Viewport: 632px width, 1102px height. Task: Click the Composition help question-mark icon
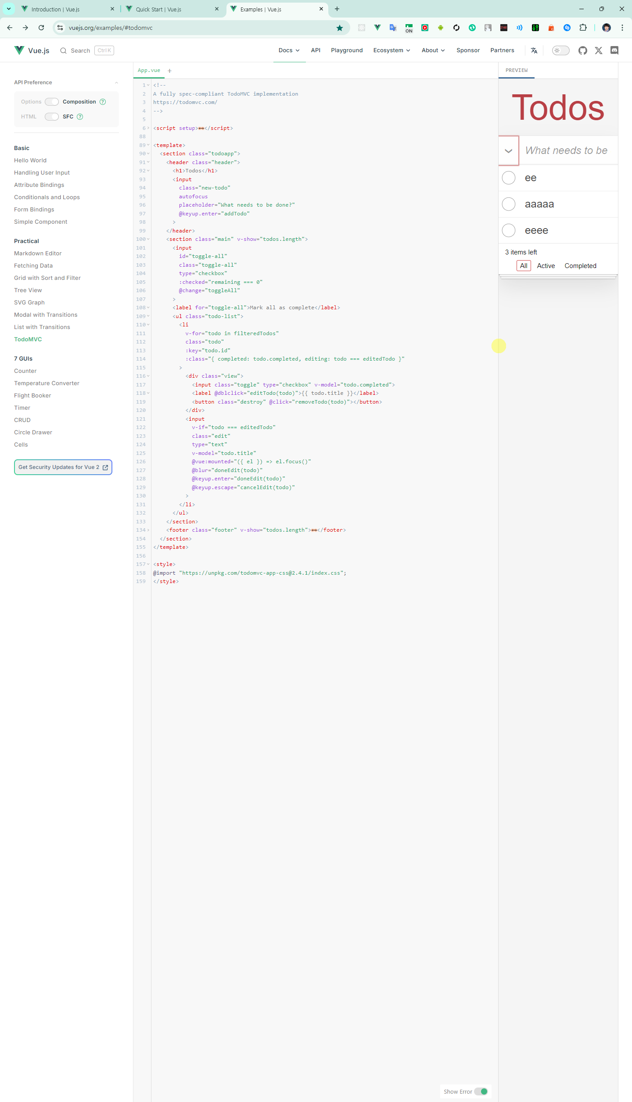point(103,102)
